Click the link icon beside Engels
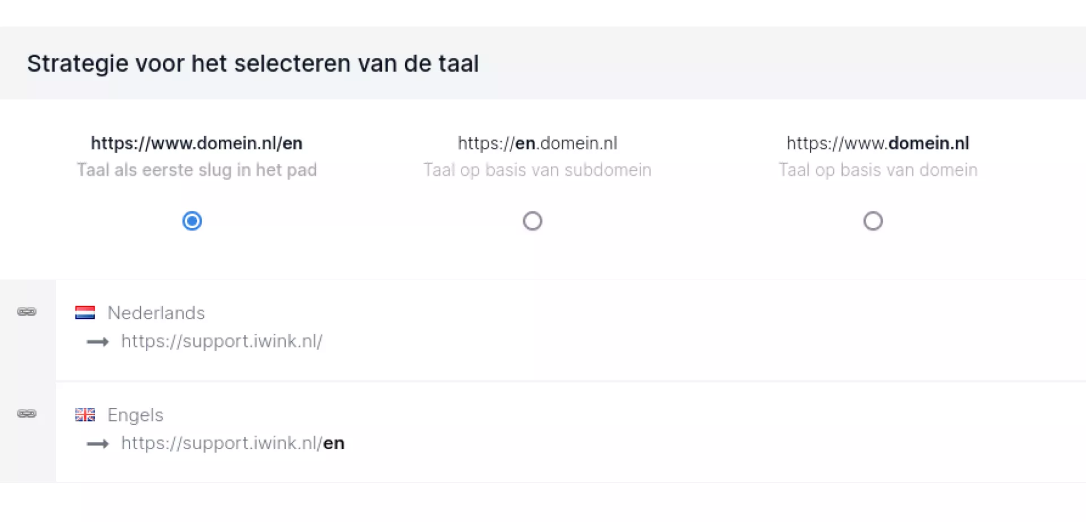Image resolution: width=1086 pixels, height=522 pixels. [27, 414]
